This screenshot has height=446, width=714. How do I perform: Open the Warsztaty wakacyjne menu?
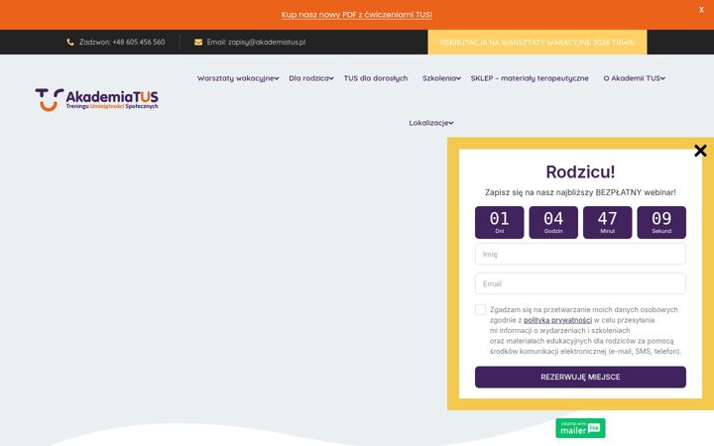[235, 78]
